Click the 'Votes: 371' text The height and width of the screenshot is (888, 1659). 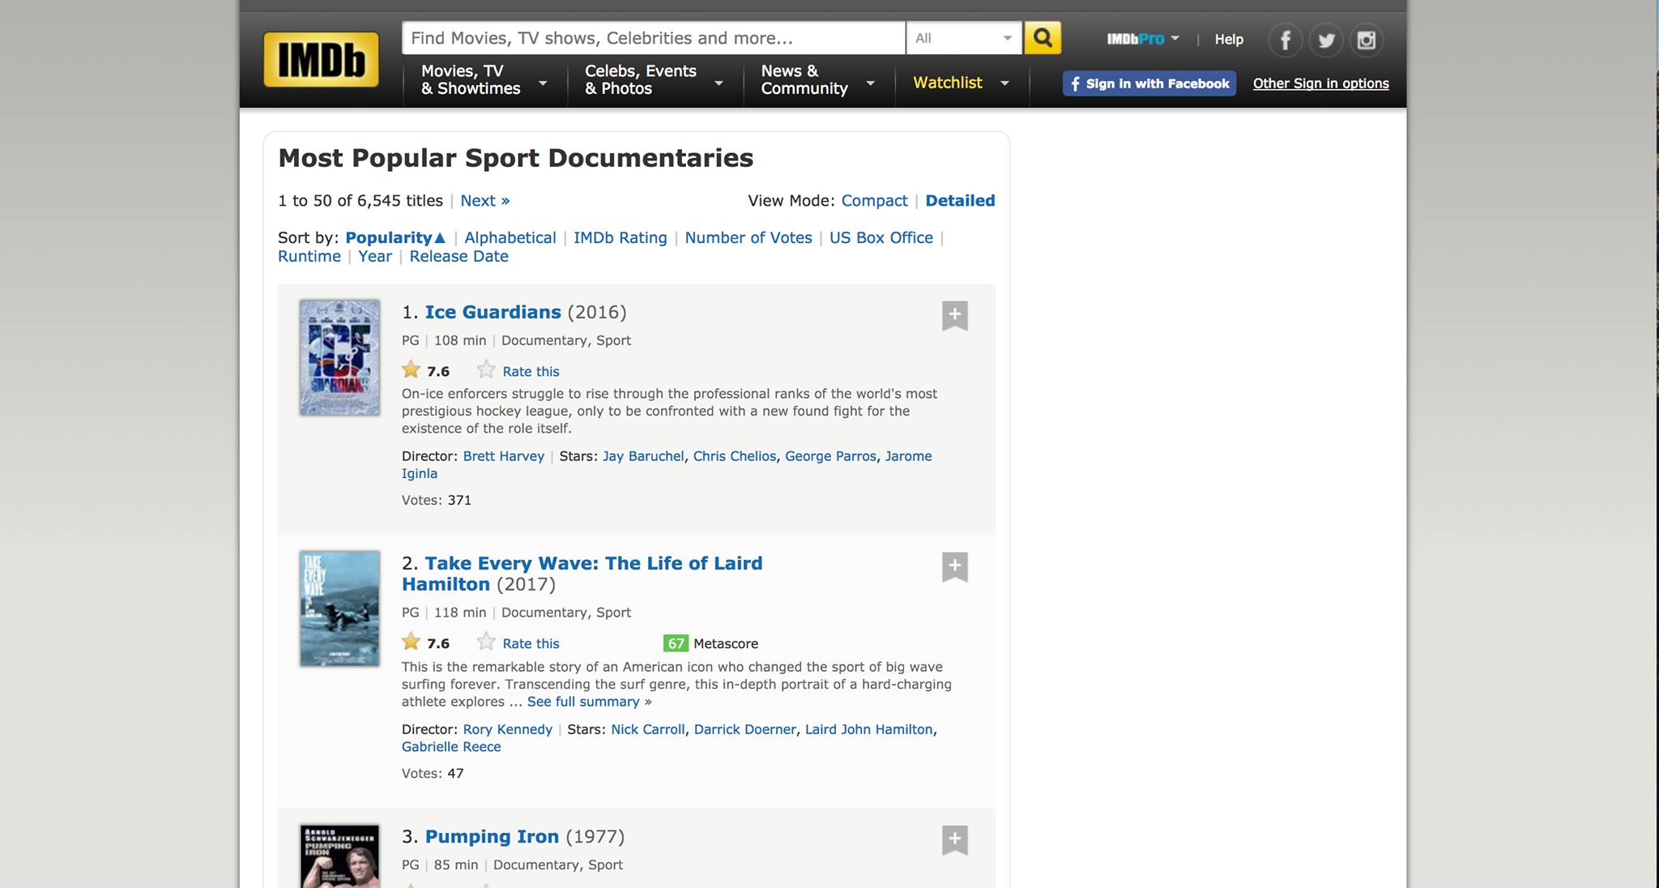pos(437,501)
